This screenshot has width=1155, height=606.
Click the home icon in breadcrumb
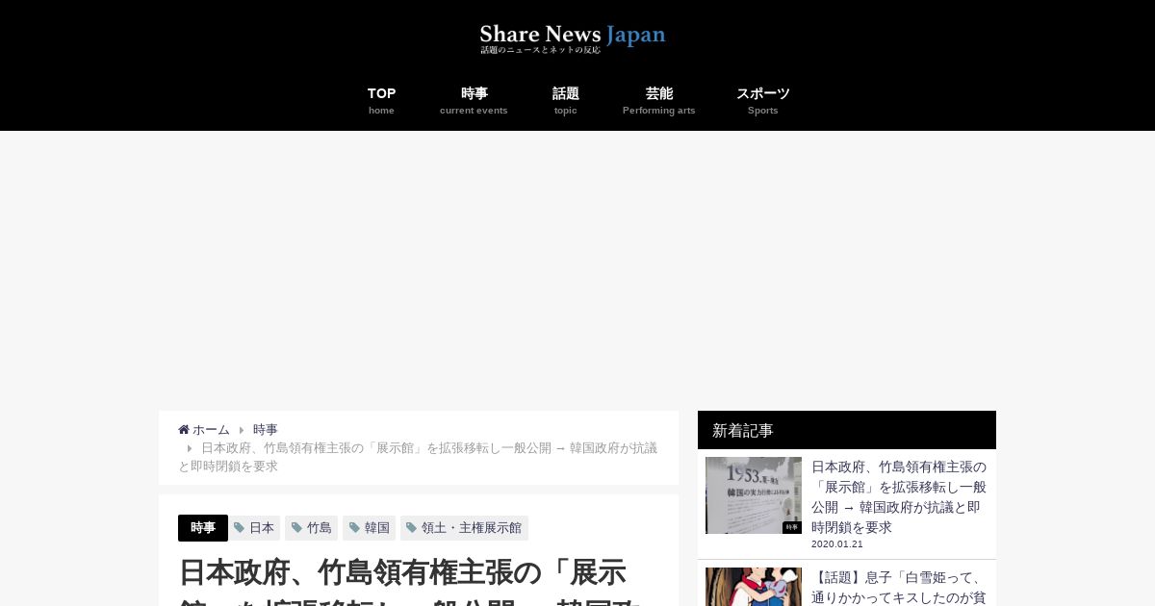coord(184,430)
